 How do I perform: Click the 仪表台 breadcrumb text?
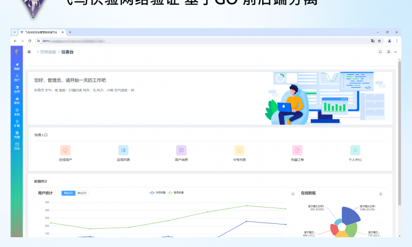67,52
